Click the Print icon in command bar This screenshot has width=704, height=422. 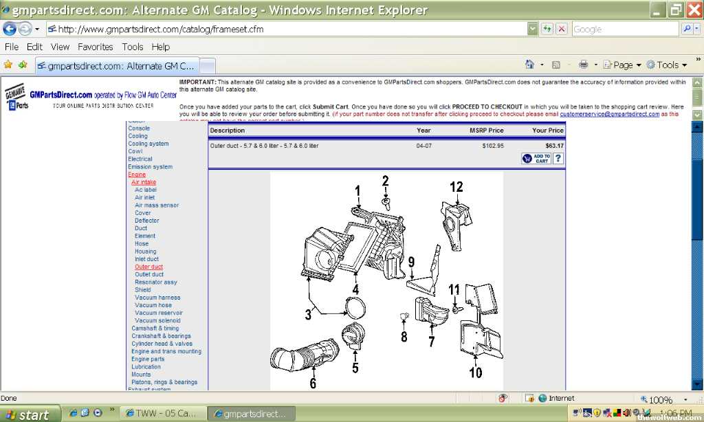(583, 65)
